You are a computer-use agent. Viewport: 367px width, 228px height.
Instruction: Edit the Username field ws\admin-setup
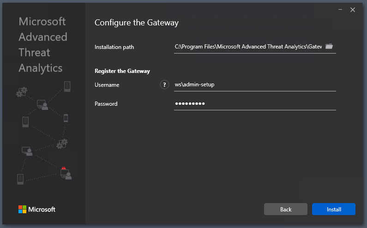pos(255,84)
